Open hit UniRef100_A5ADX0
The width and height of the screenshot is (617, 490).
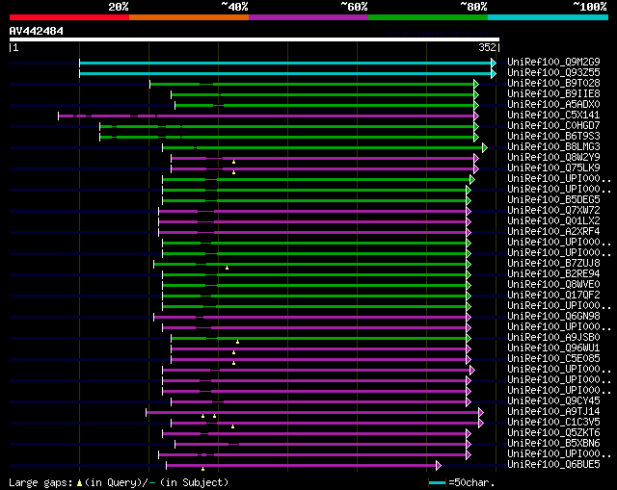point(553,104)
